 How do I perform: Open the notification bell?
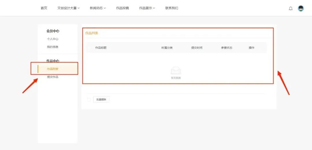tap(291, 8)
